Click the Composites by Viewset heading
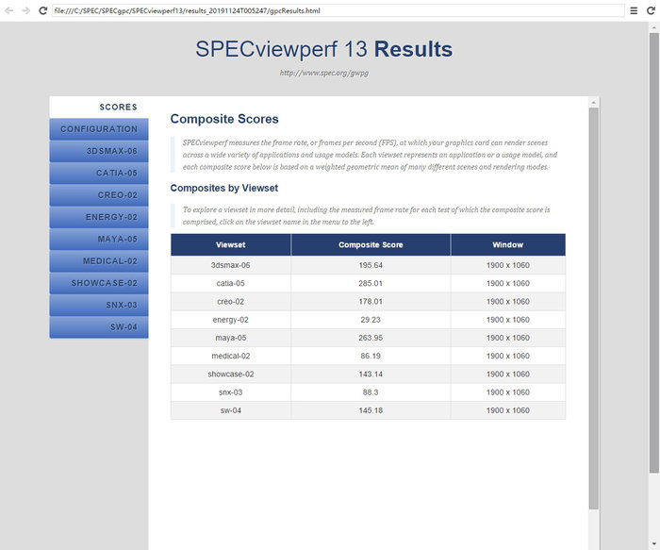The width and height of the screenshot is (660, 550). [224, 188]
